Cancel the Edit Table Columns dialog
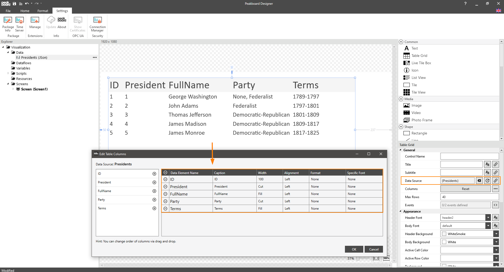The width and height of the screenshot is (504, 272). pos(374,249)
